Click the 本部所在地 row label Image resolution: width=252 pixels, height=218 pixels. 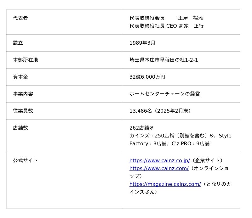click(x=26, y=60)
